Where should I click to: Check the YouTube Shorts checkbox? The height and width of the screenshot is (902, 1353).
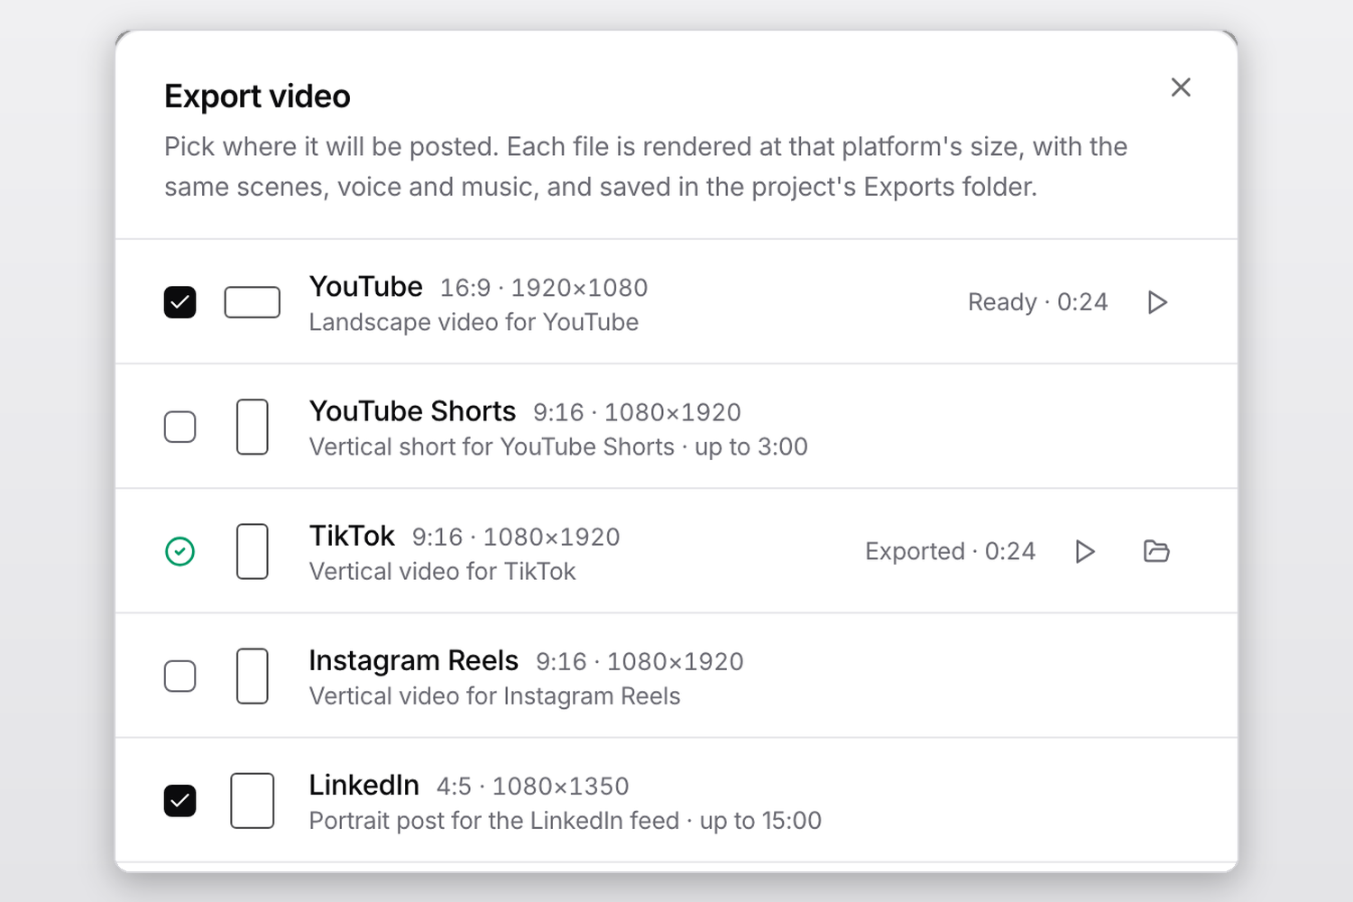pos(180,427)
